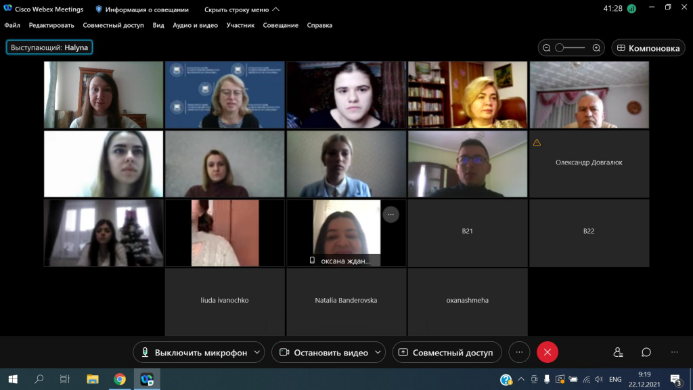Open Google Chrome from the taskbar
Screen dimensions: 693x390
(x=120, y=379)
